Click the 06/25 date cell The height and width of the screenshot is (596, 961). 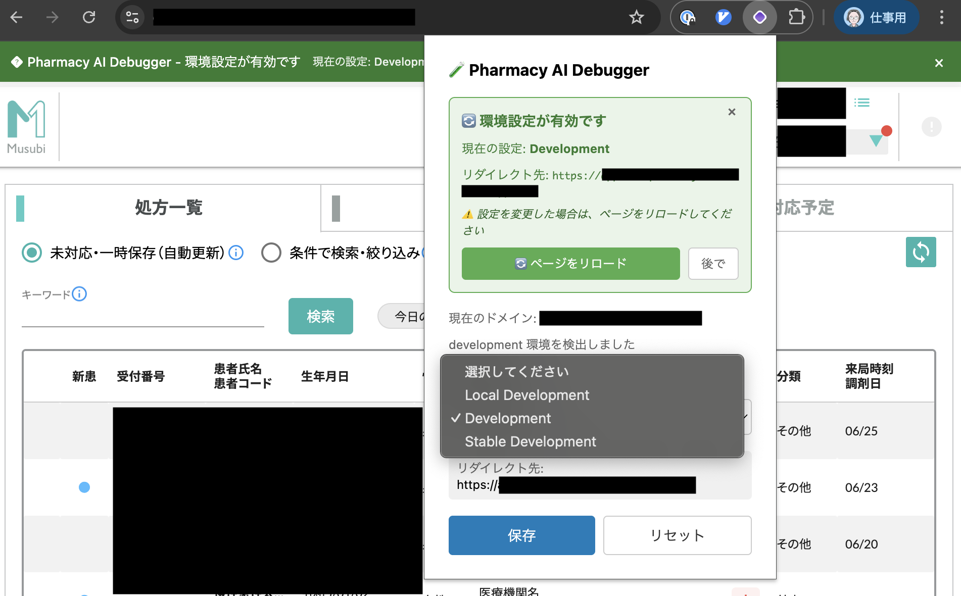pyautogui.click(x=861, y=431)
